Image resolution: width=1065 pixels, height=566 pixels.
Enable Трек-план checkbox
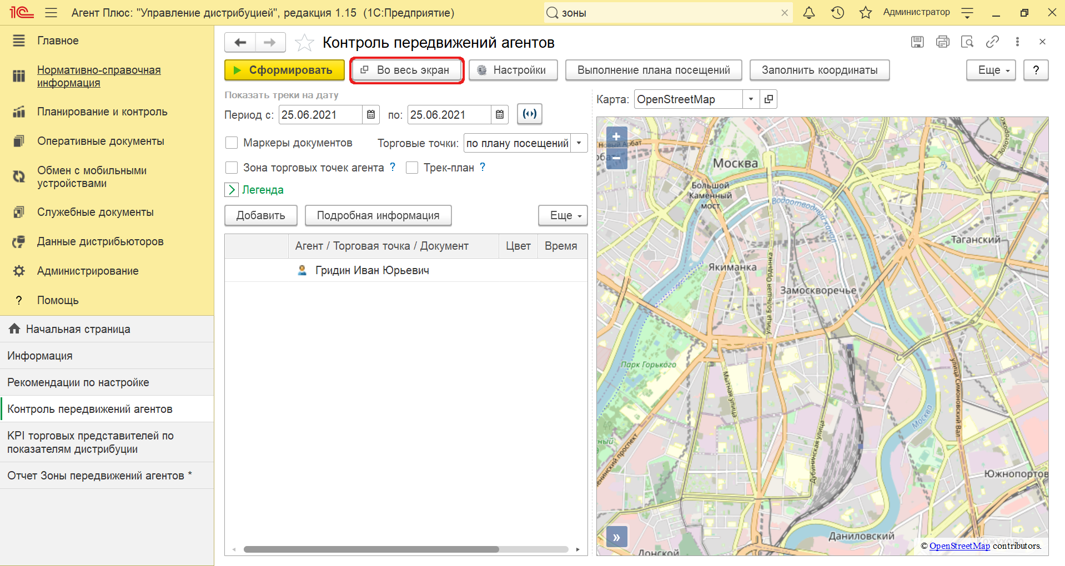pos(412,168)
